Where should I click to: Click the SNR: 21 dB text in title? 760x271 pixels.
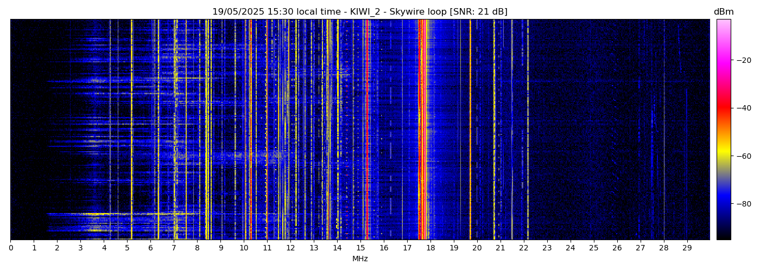point(478,12)
